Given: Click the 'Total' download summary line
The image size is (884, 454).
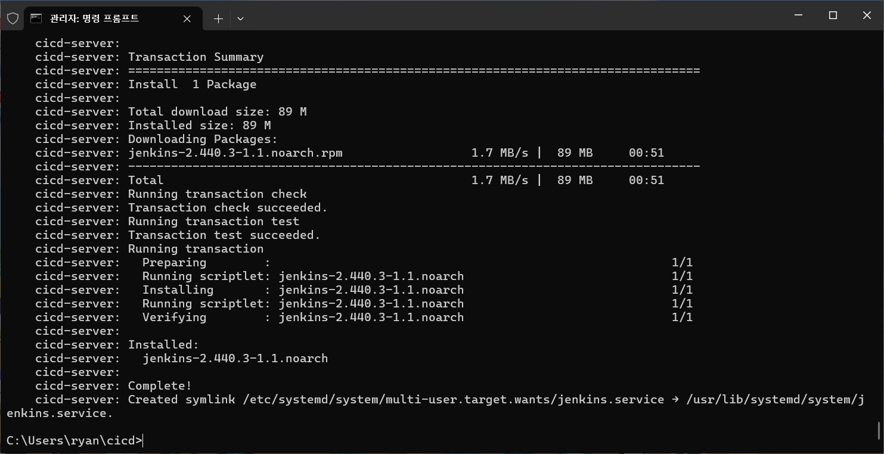Looking at the screenshot, I should tap(396, 181).
